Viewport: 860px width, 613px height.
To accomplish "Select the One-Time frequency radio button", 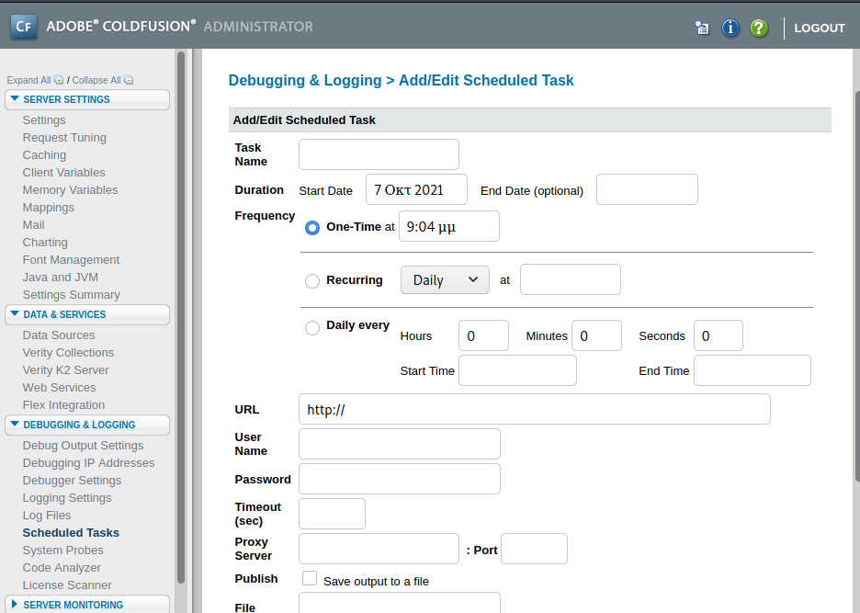I will pos(312,228).
